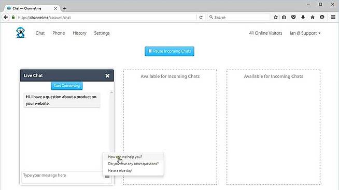Viewport: 339px width, 190px height.
Task: Pause incoming chats
Action: coord(169,51)
